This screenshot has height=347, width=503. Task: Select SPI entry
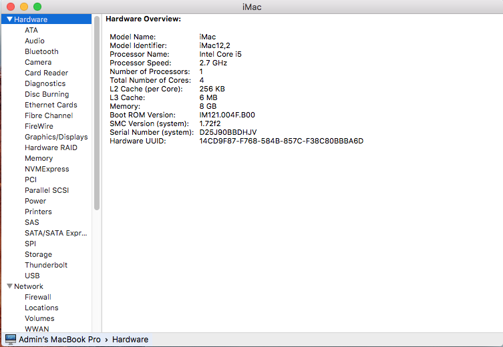31,244
